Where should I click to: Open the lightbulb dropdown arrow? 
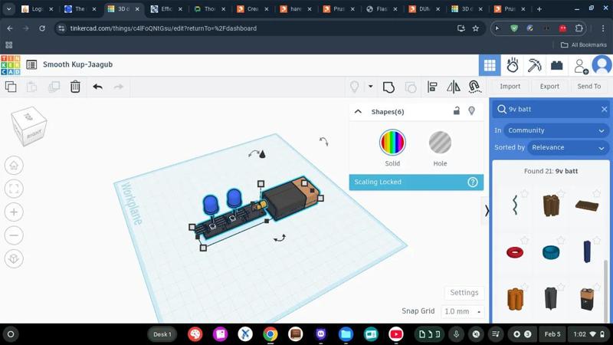(370, 87)
